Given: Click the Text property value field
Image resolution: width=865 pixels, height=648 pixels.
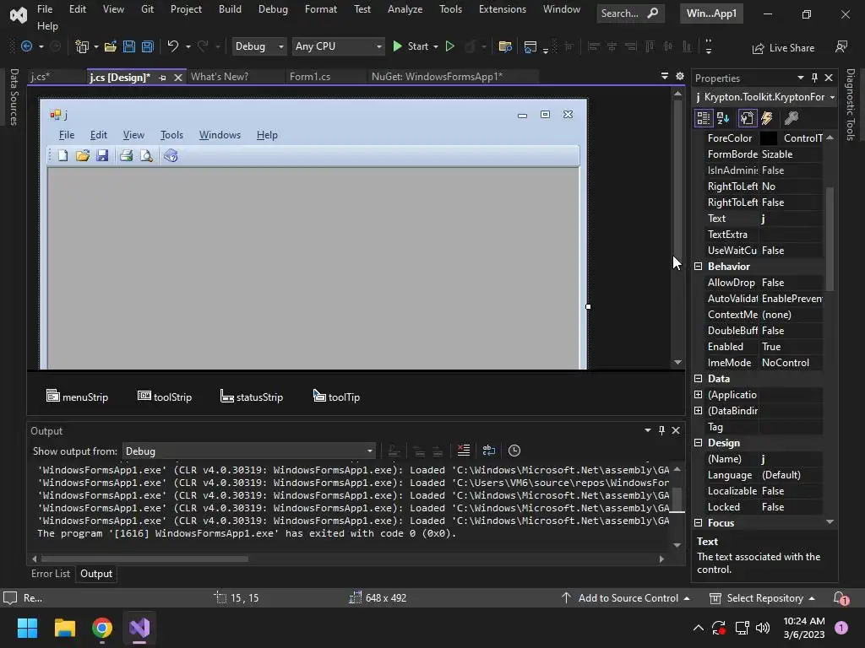Looking at the screenshot, I should (x=791, y=219).
